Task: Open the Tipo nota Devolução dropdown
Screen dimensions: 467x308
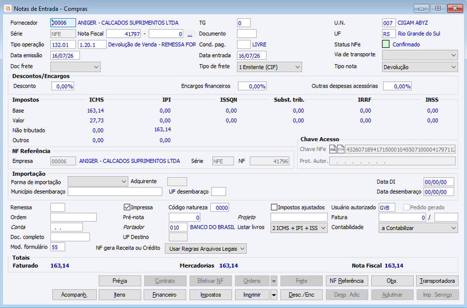Action: click(420, 67)
